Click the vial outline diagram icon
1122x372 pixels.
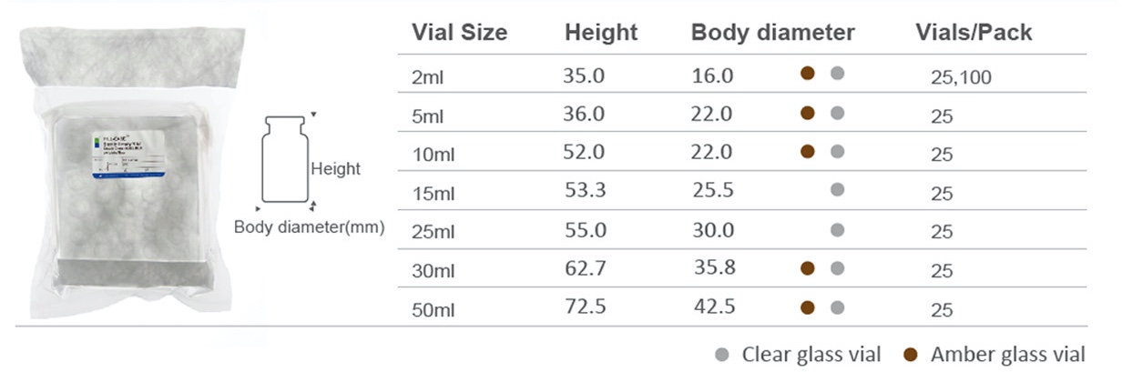click(282, 158)
